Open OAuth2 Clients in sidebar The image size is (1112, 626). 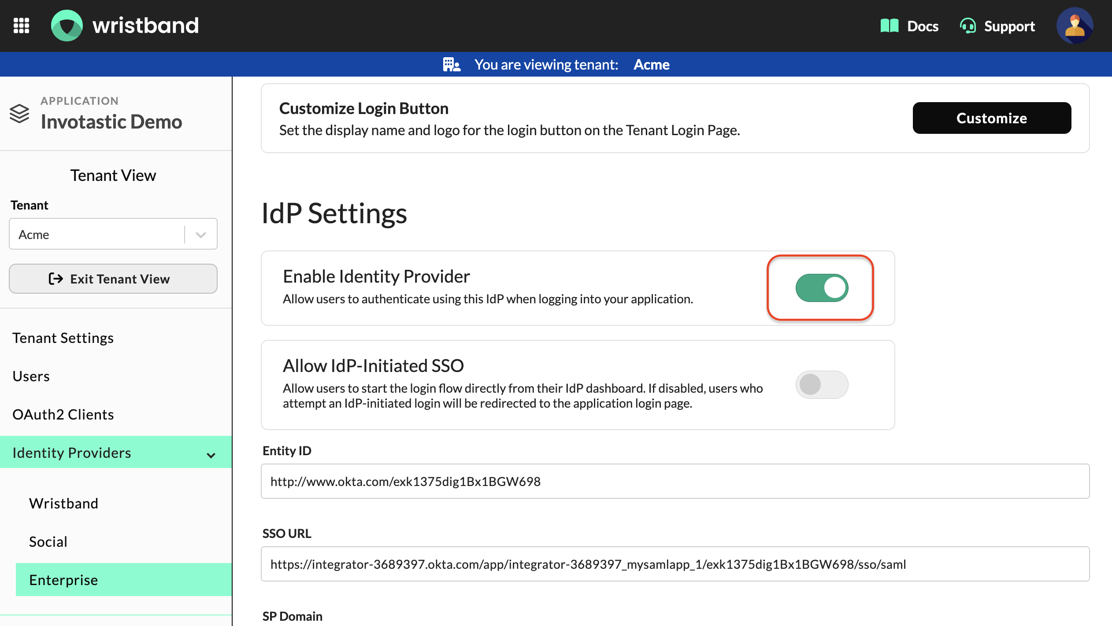pyautogui.click(x=63, y=414)
